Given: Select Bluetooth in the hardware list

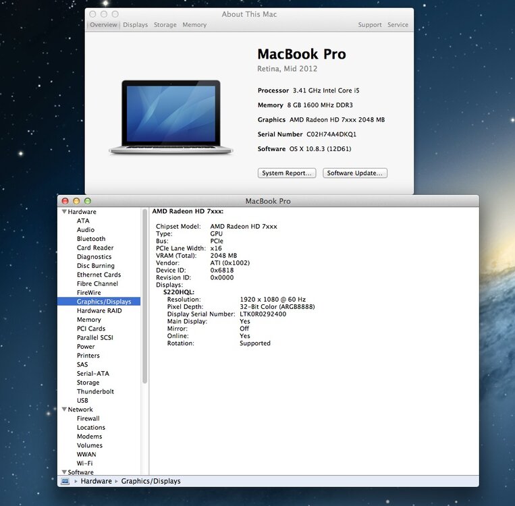Looking at the screenshot, I should click(91, 239).
